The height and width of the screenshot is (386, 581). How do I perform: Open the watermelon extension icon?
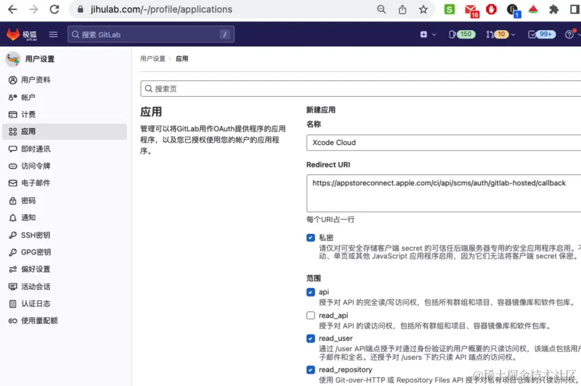coord(533,9)
